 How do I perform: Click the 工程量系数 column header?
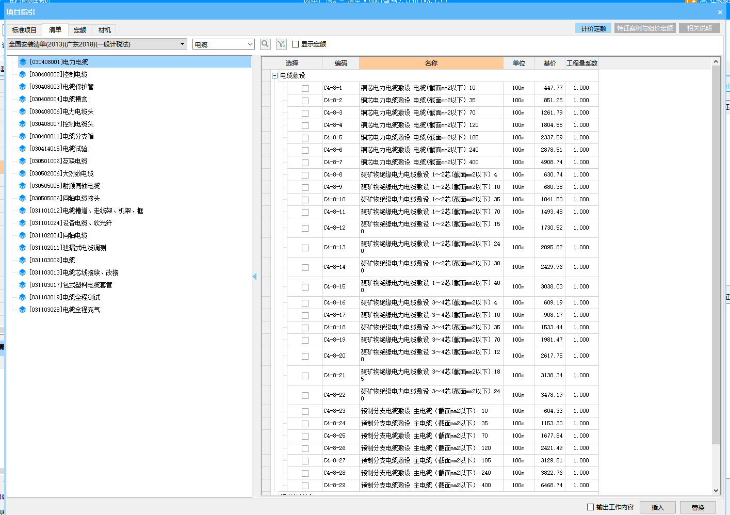pyautogui.click(x=582, y=63)
